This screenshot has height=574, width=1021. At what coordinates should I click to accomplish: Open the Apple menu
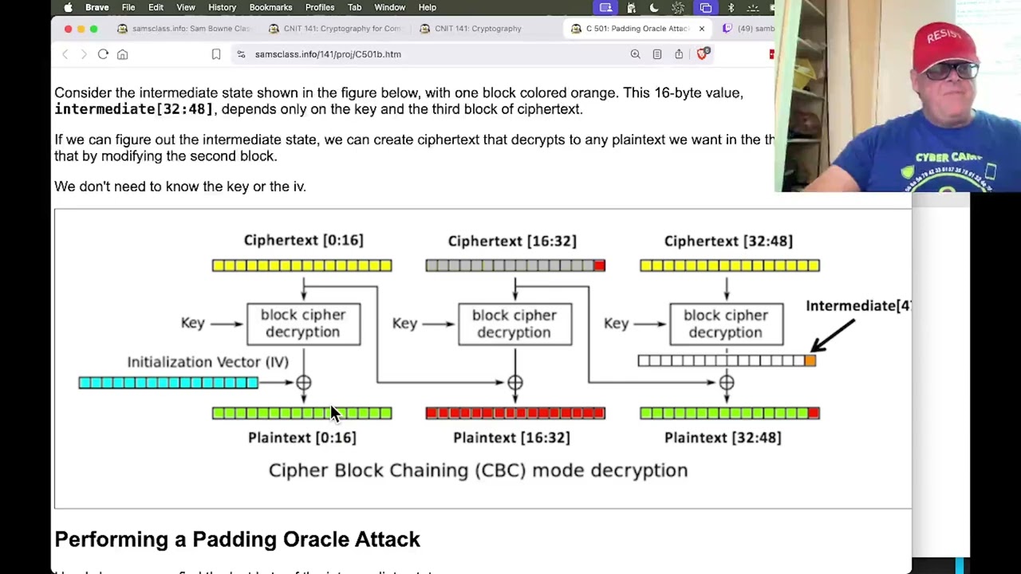68,8
